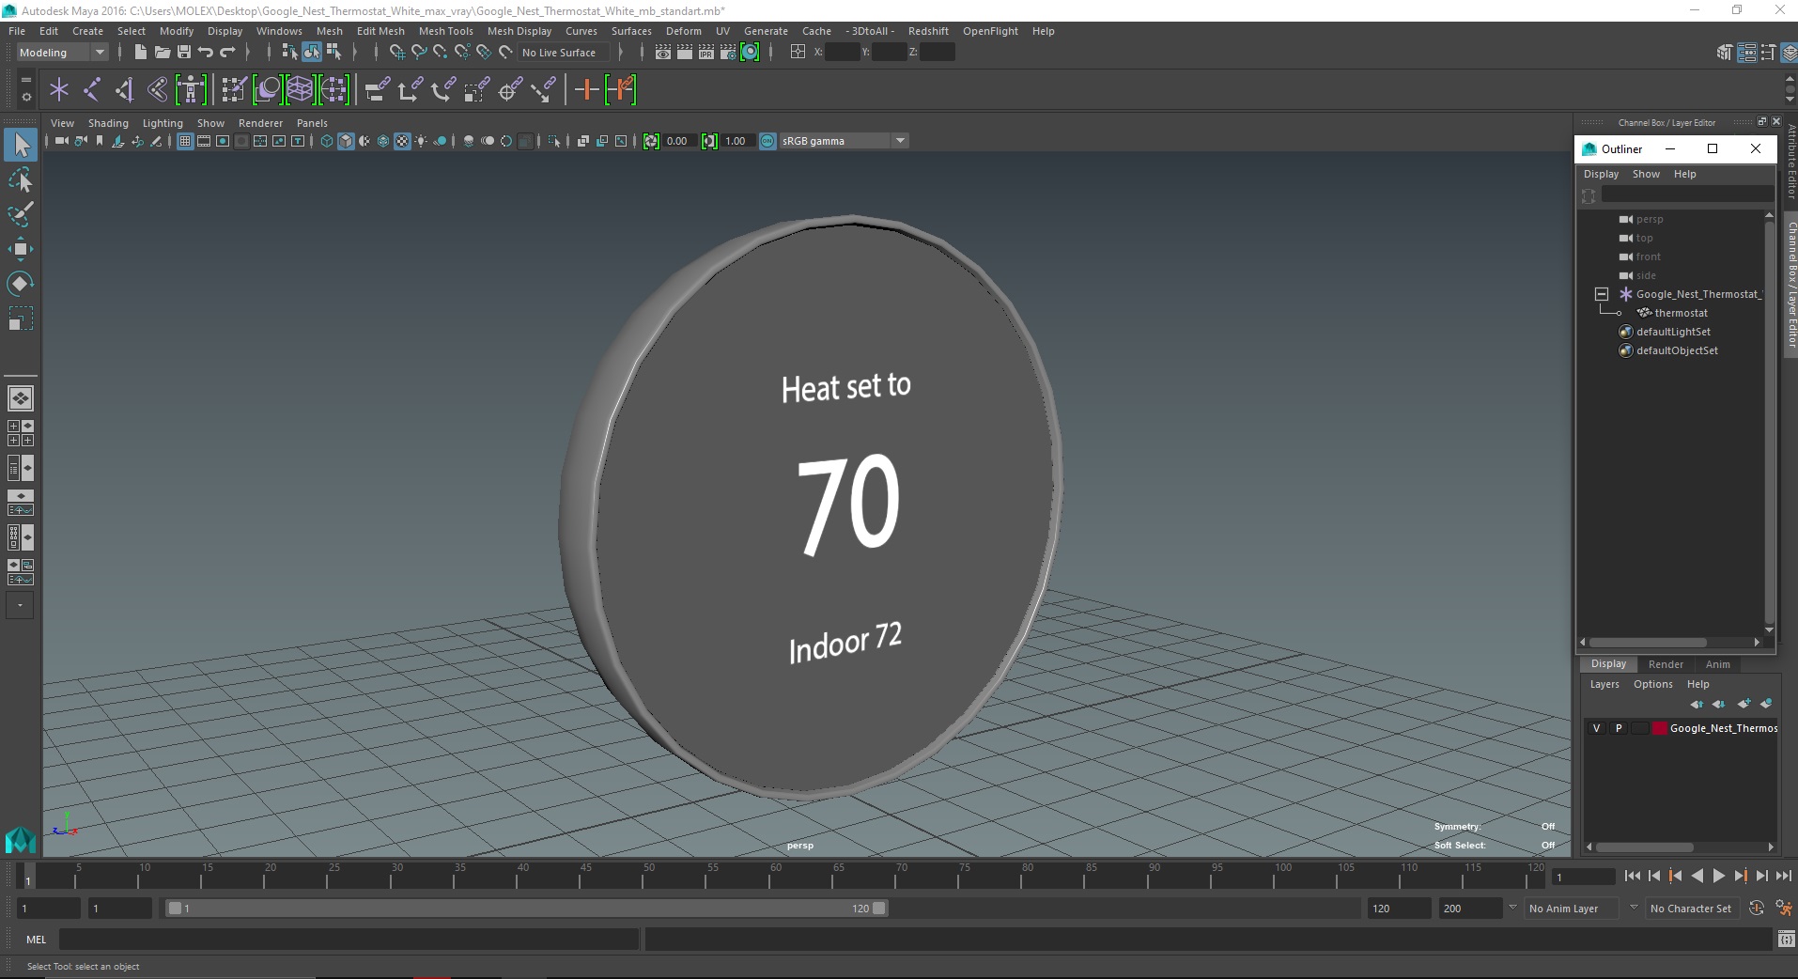Open shelf settings gear menu
Screen dimensions: 1798x979
point(25,96)
